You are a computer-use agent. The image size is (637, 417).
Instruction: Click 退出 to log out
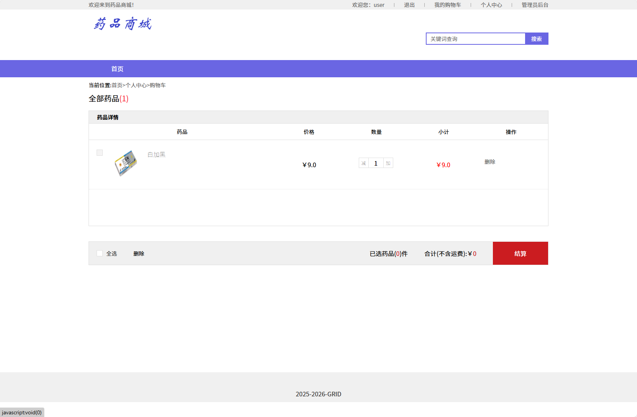pyautogui.click(x=409, y=5)
